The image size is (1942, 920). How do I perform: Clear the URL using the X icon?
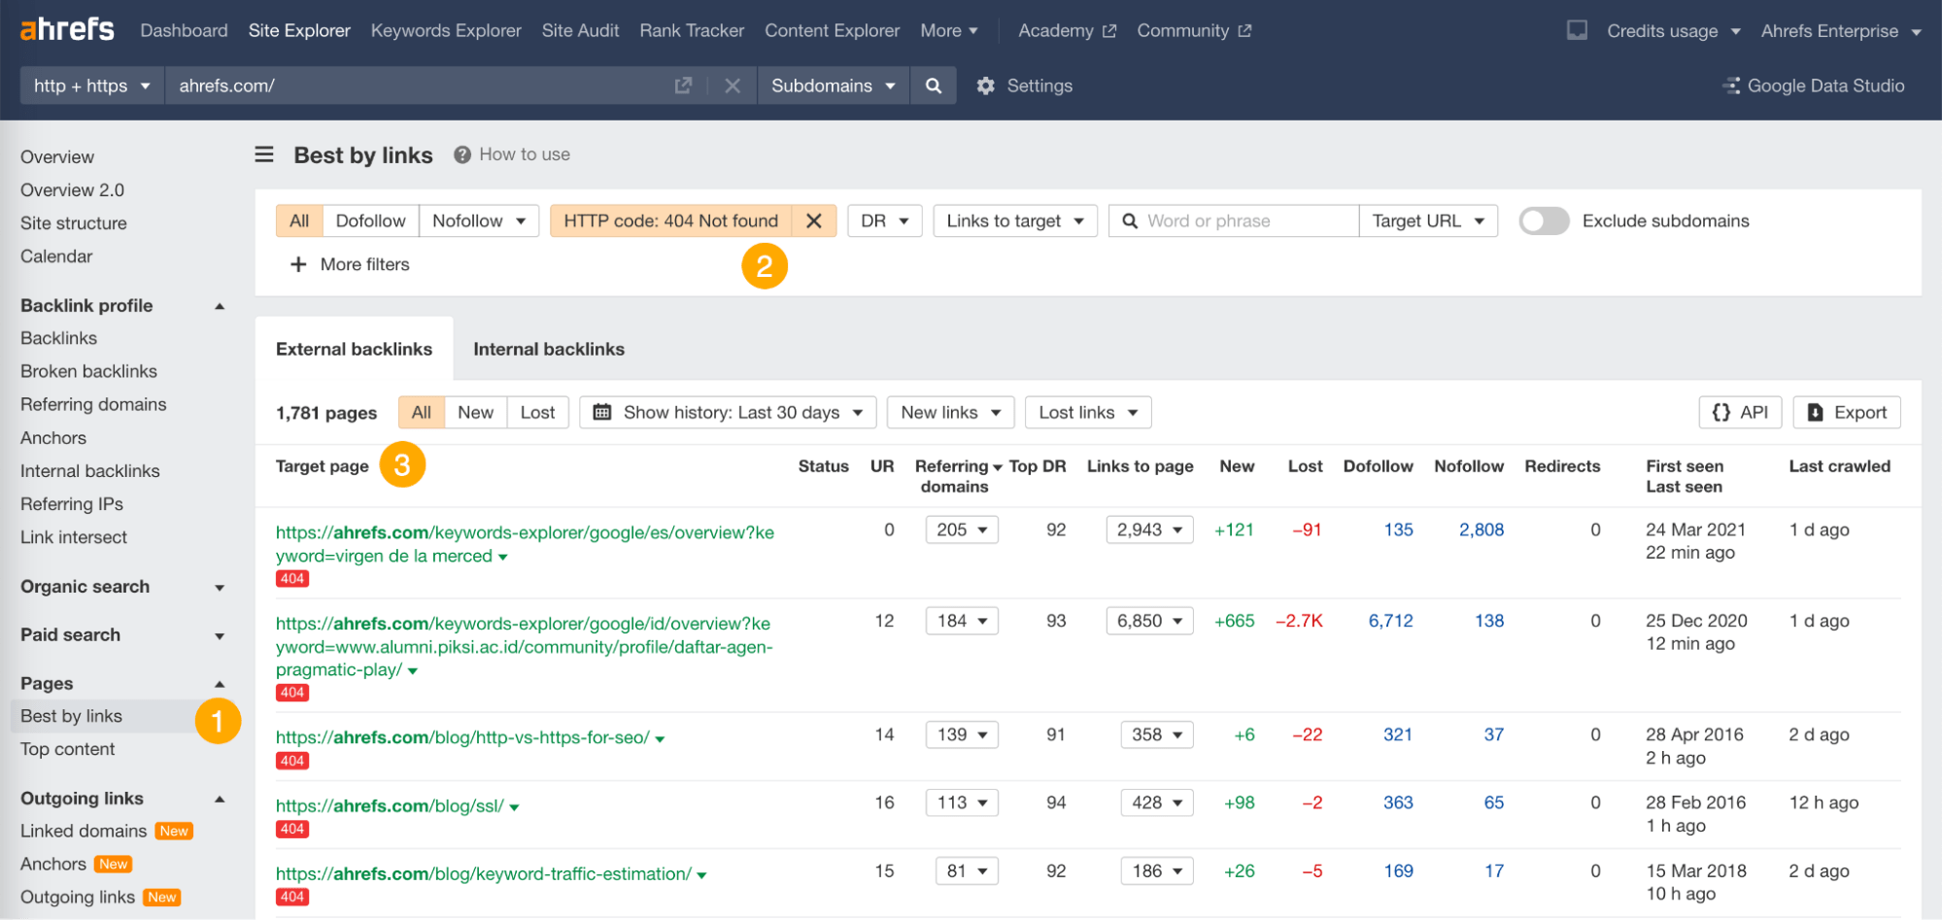[x=733, y=85]
